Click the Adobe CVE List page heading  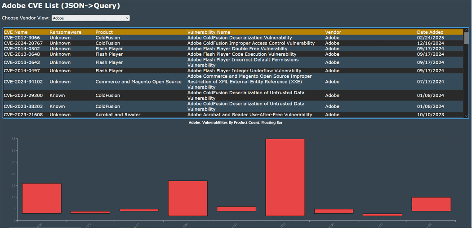click(x=61, y=6)
